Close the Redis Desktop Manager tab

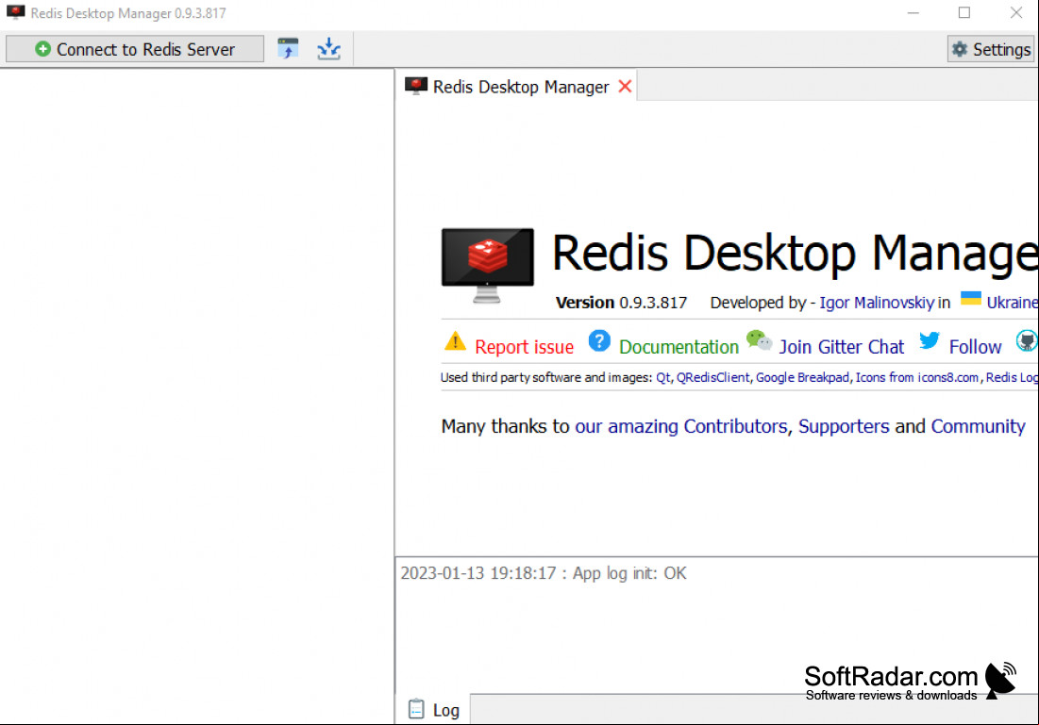coord(625,86)
